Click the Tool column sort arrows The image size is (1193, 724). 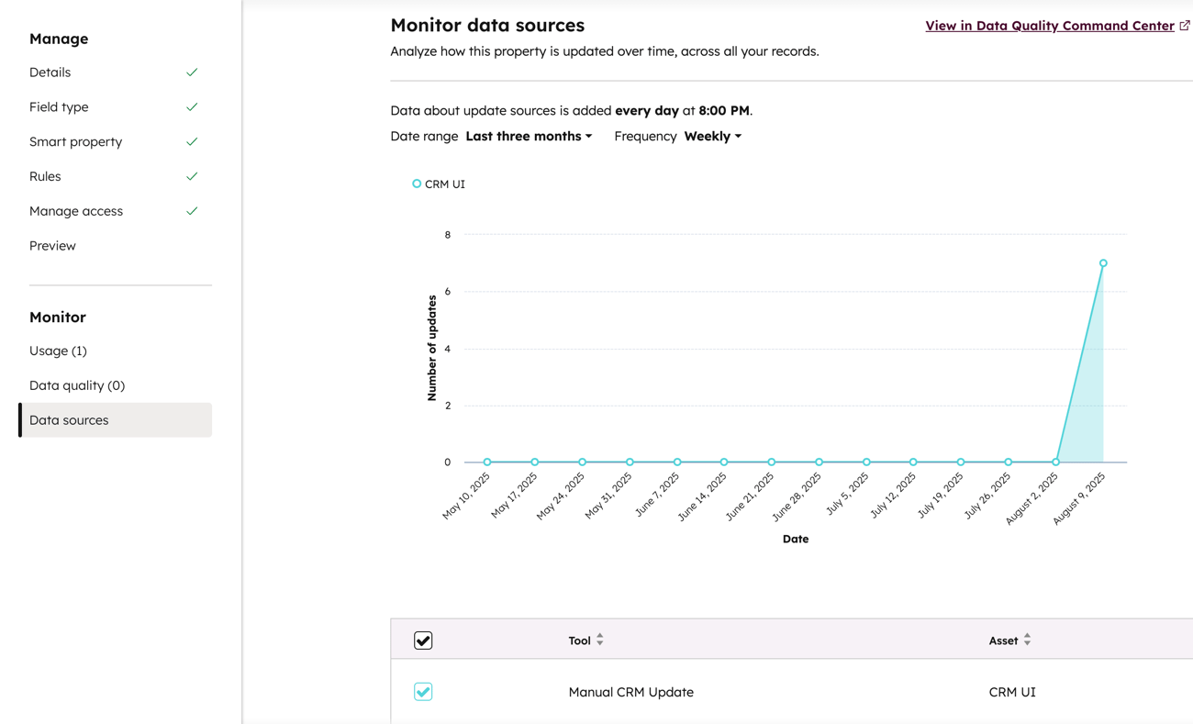pos(600,640)
